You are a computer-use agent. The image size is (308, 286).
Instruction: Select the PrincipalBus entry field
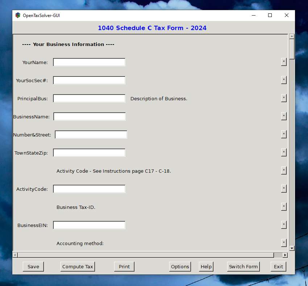89,98
